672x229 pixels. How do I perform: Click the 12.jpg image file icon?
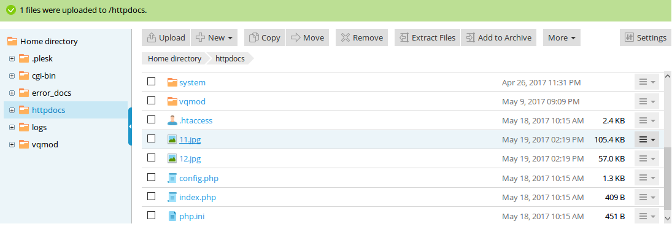point(172,158)
